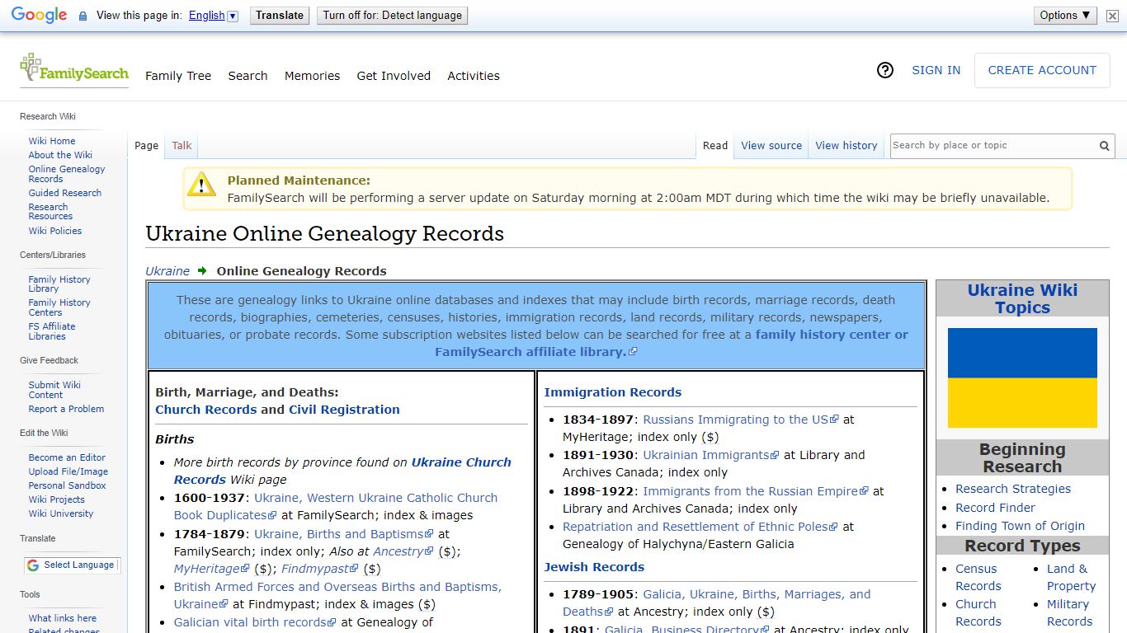The width and height of the screenshot is (1127, 633).
Task: Select the Page tab
Action: [x=146, y=146]
